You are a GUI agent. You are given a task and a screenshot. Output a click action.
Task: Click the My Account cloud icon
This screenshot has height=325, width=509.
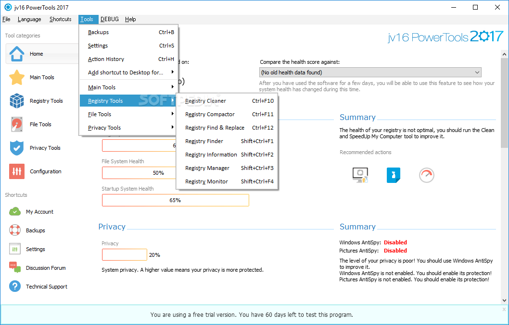coord(15,212)
